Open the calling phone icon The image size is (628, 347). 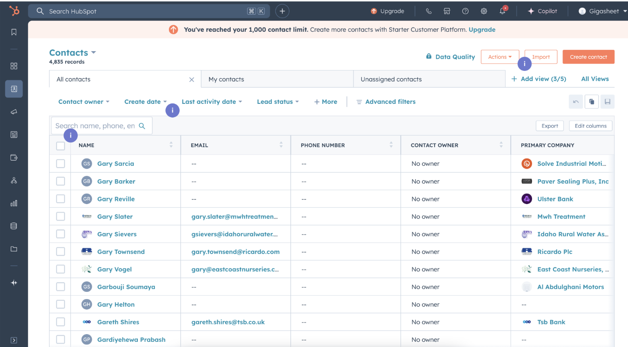[428, 11]
